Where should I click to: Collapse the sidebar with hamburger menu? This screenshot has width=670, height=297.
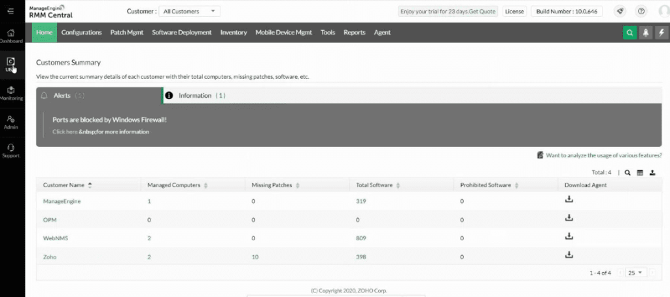[11, 11]
